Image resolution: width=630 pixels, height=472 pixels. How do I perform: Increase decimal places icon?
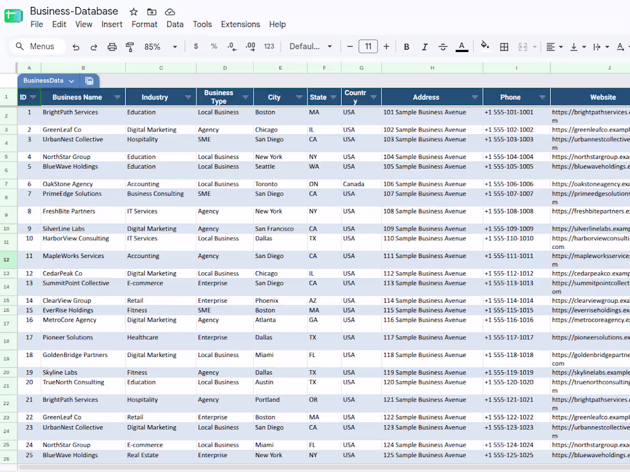coord(250,46)
